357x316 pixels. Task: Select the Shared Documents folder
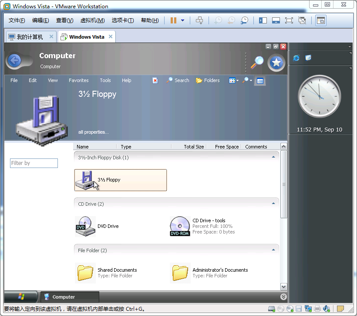(106, 273)
